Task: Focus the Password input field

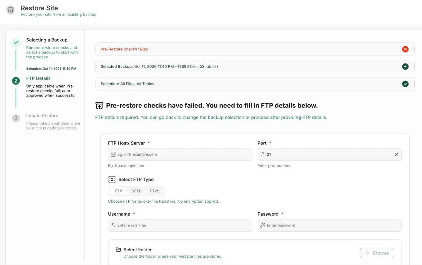Action: pos(330,226)
